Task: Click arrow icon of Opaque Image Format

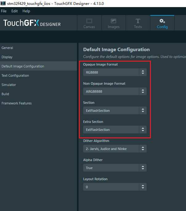Action: (143, 72)
